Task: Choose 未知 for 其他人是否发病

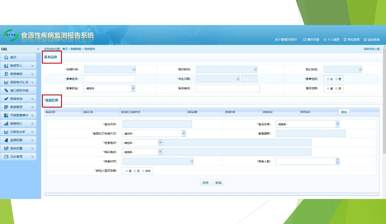Action: click(143, 171)
